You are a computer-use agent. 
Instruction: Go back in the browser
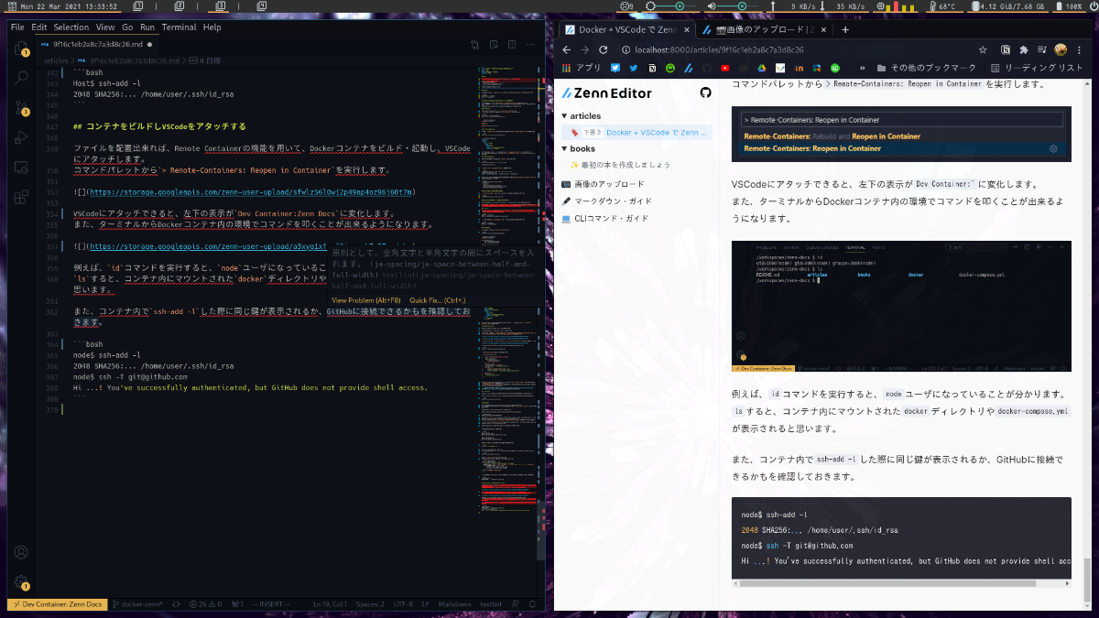[566, 50]
